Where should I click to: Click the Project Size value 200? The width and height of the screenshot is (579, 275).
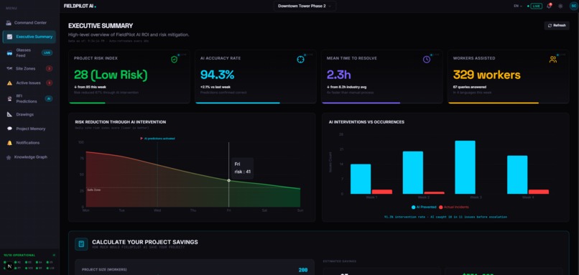coord(303,270)
